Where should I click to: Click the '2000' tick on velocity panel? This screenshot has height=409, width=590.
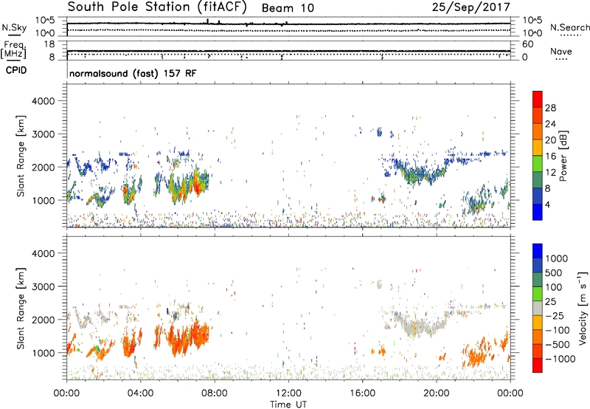pyautogui.click(x=44, y=320)
